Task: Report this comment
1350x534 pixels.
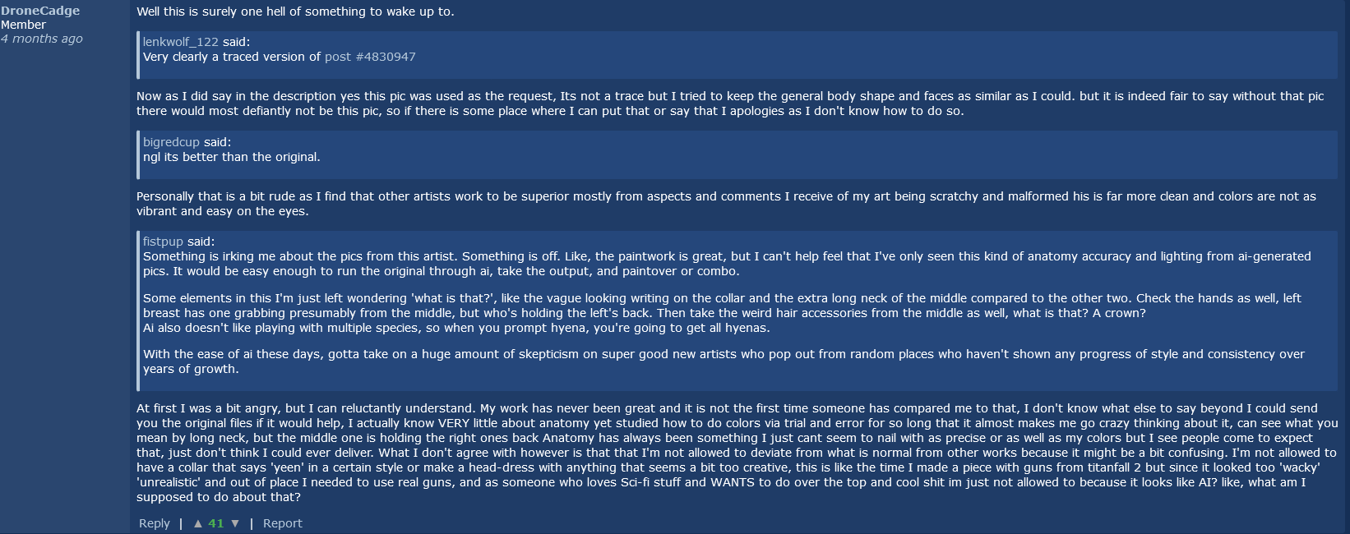Action: tap(283, 523)
